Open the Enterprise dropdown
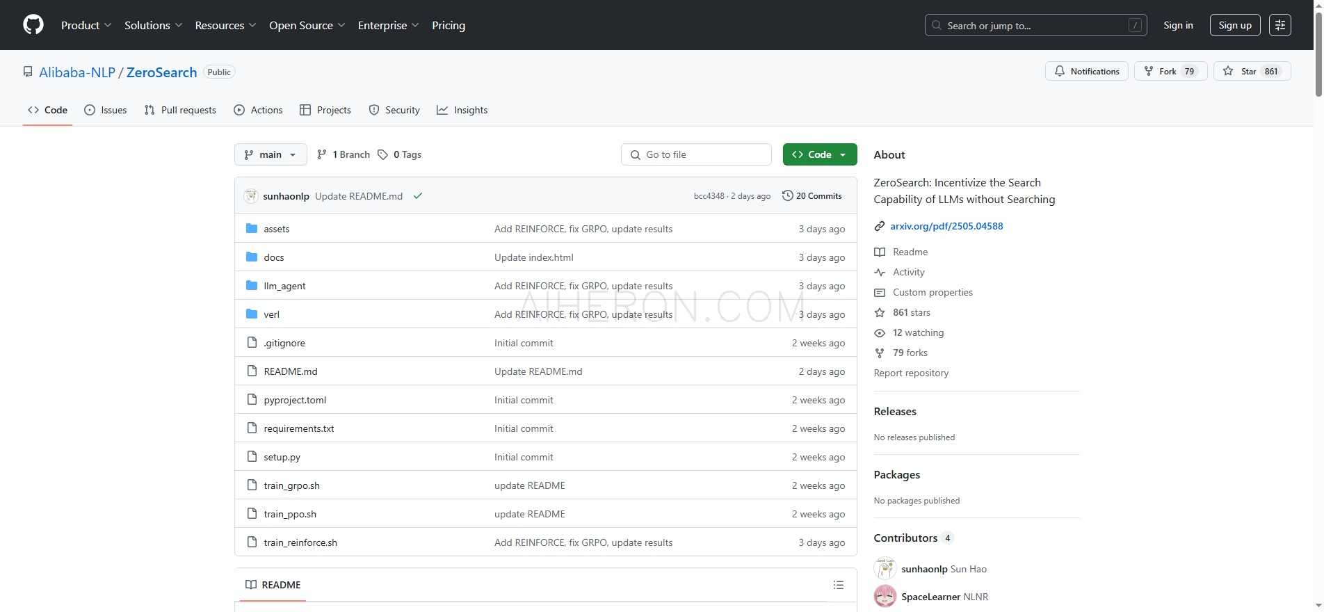1324x612 pixels. pos(388,25)
